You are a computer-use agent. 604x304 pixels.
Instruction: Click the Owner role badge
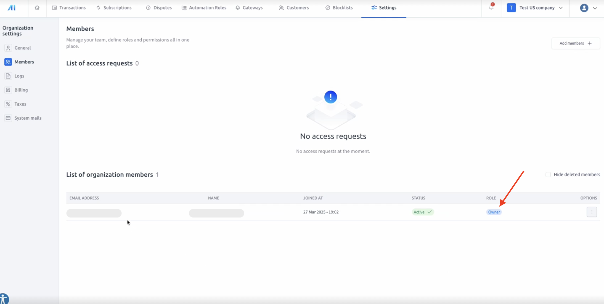494,212
